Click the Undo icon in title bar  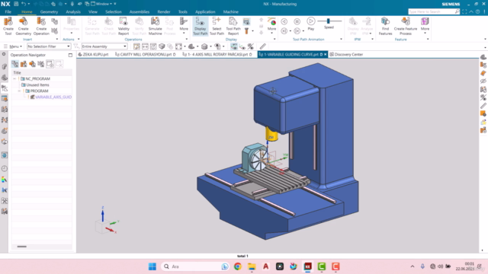24,4
